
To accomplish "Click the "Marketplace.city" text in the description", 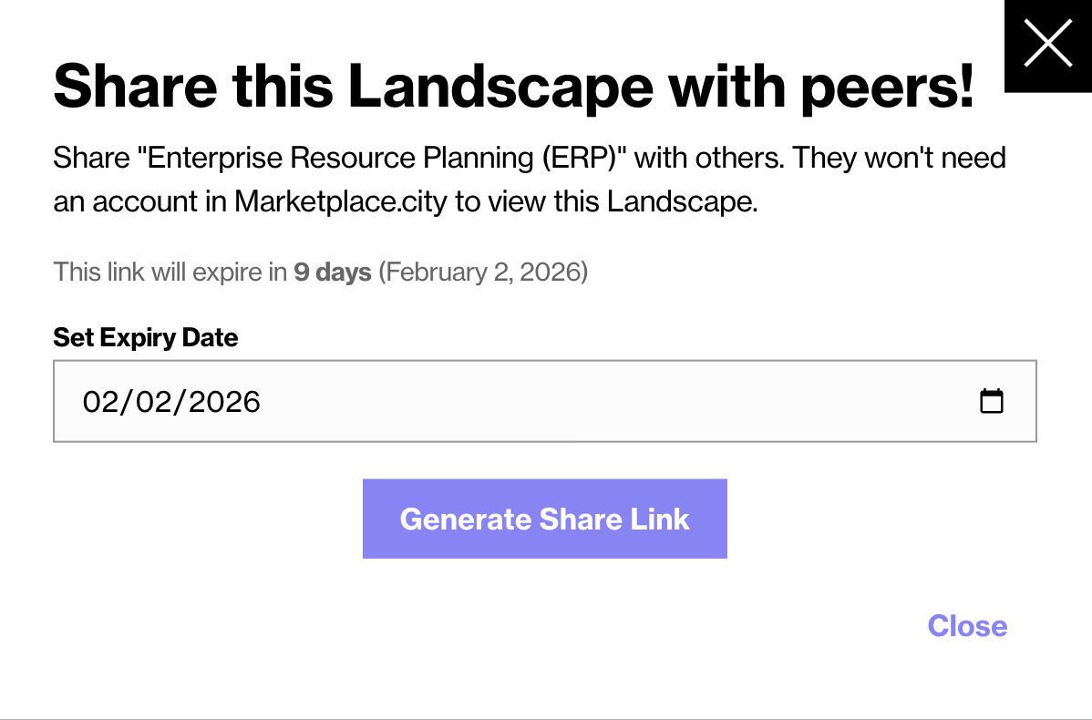I will (x=341, y=201).
